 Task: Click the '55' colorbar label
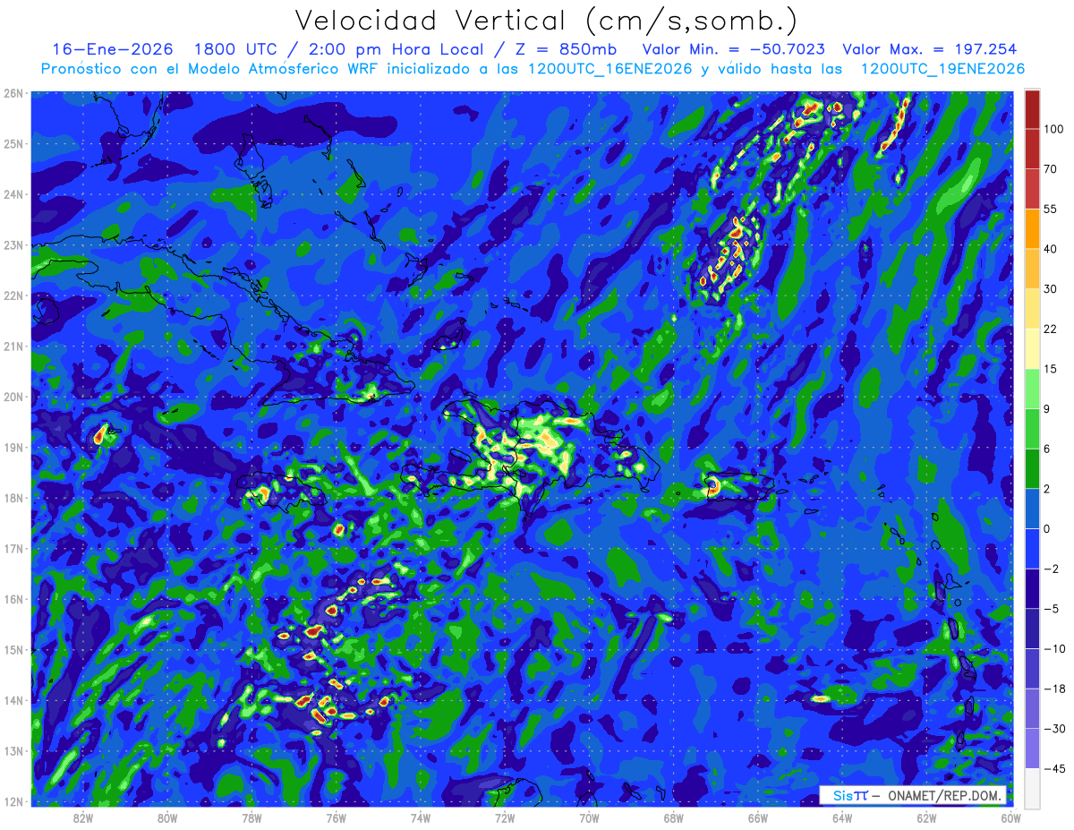(1051, 209)
